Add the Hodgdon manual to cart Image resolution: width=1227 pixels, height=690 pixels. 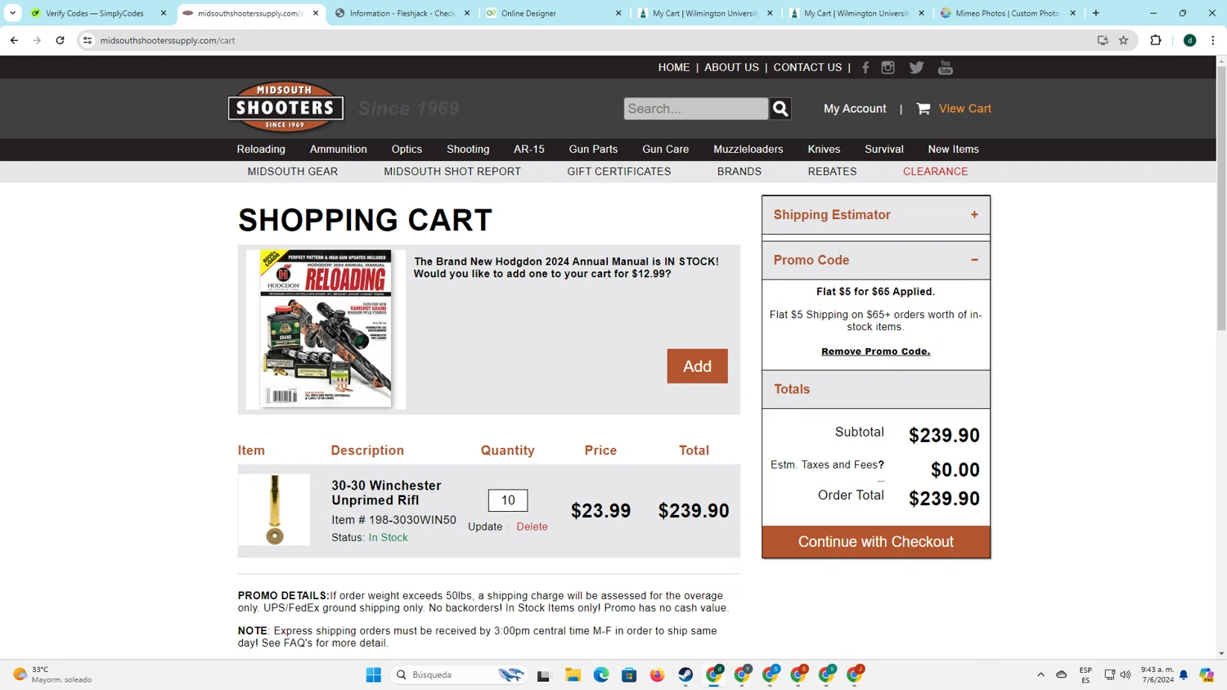697,366
